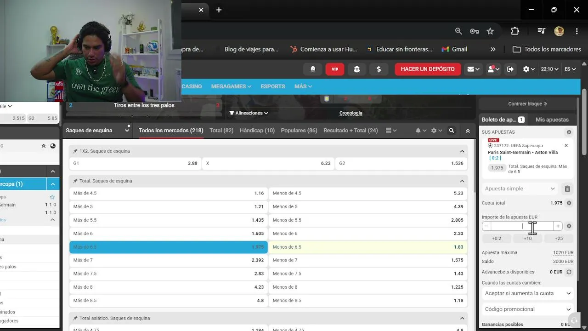Screen dimensions: 588x331
Task: Click the HACER UN DEPÓSITO button
Action: (428, 69)
